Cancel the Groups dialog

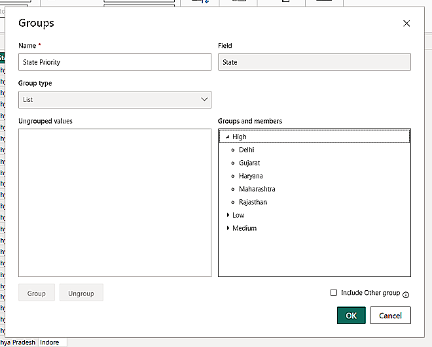click(390, 316)
